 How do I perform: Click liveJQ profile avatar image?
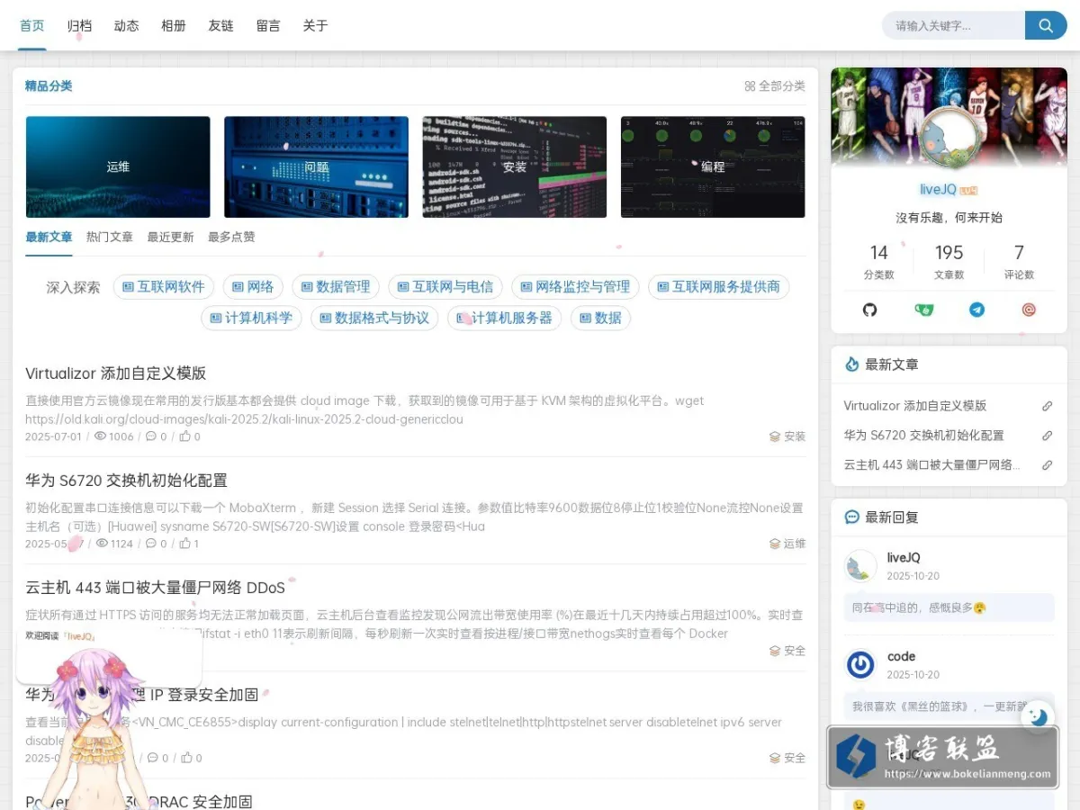[x=949, y=138]
